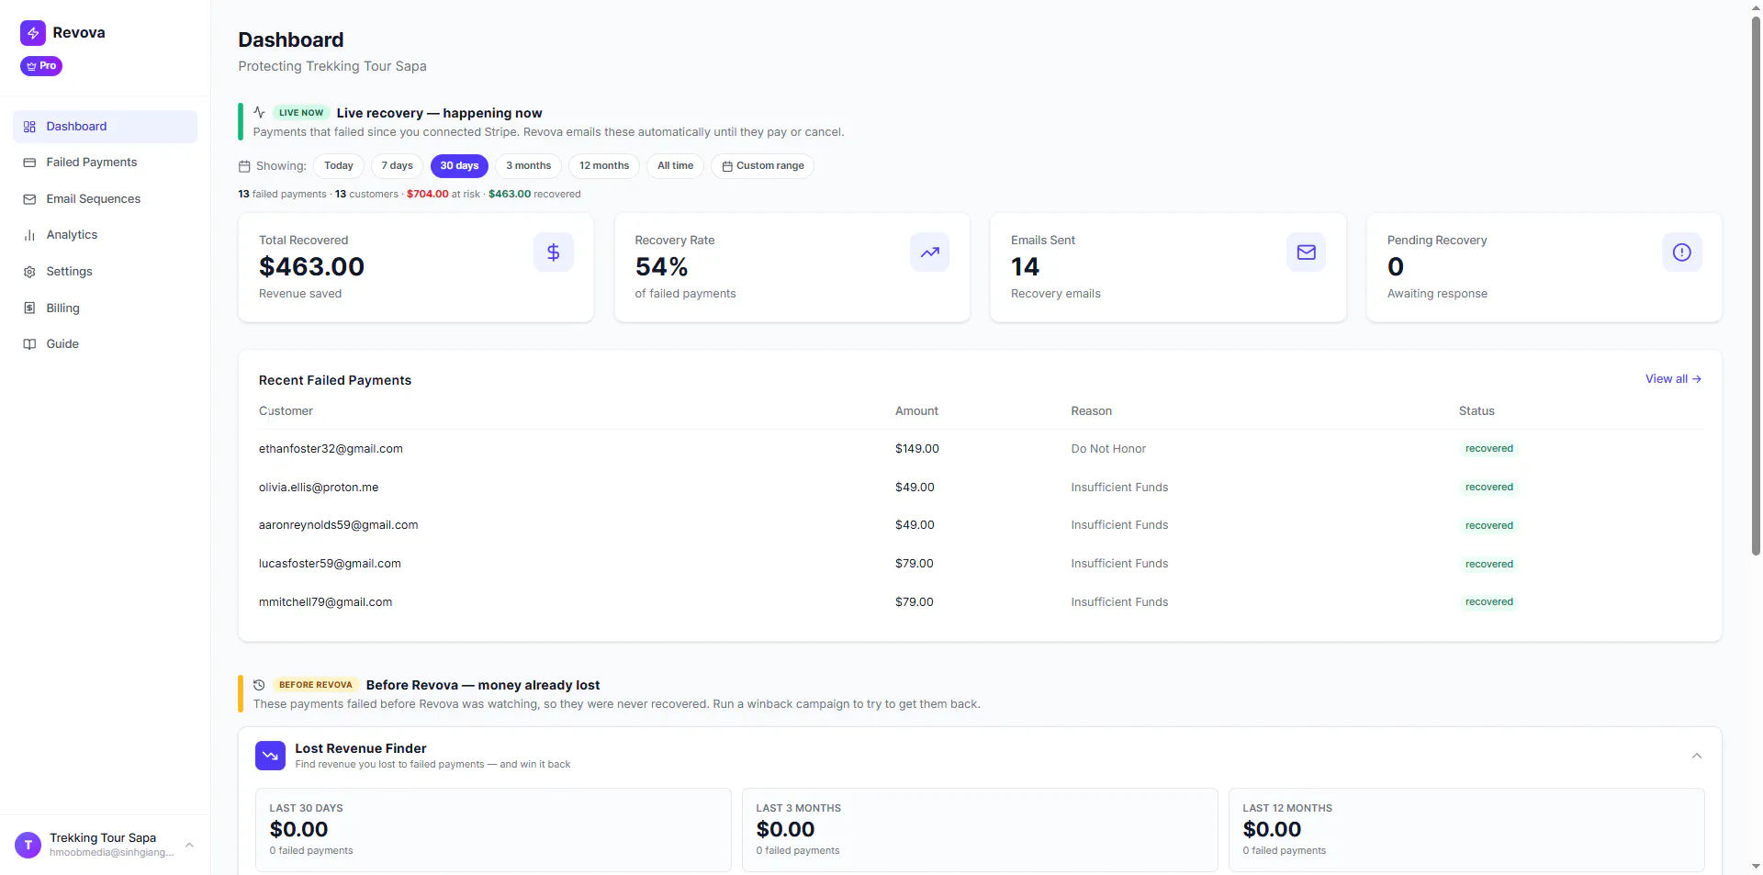Click the Failed Payments card icon
Image resolution: width=1763 pixels, height=875 pixels.
tap(29, 163)
